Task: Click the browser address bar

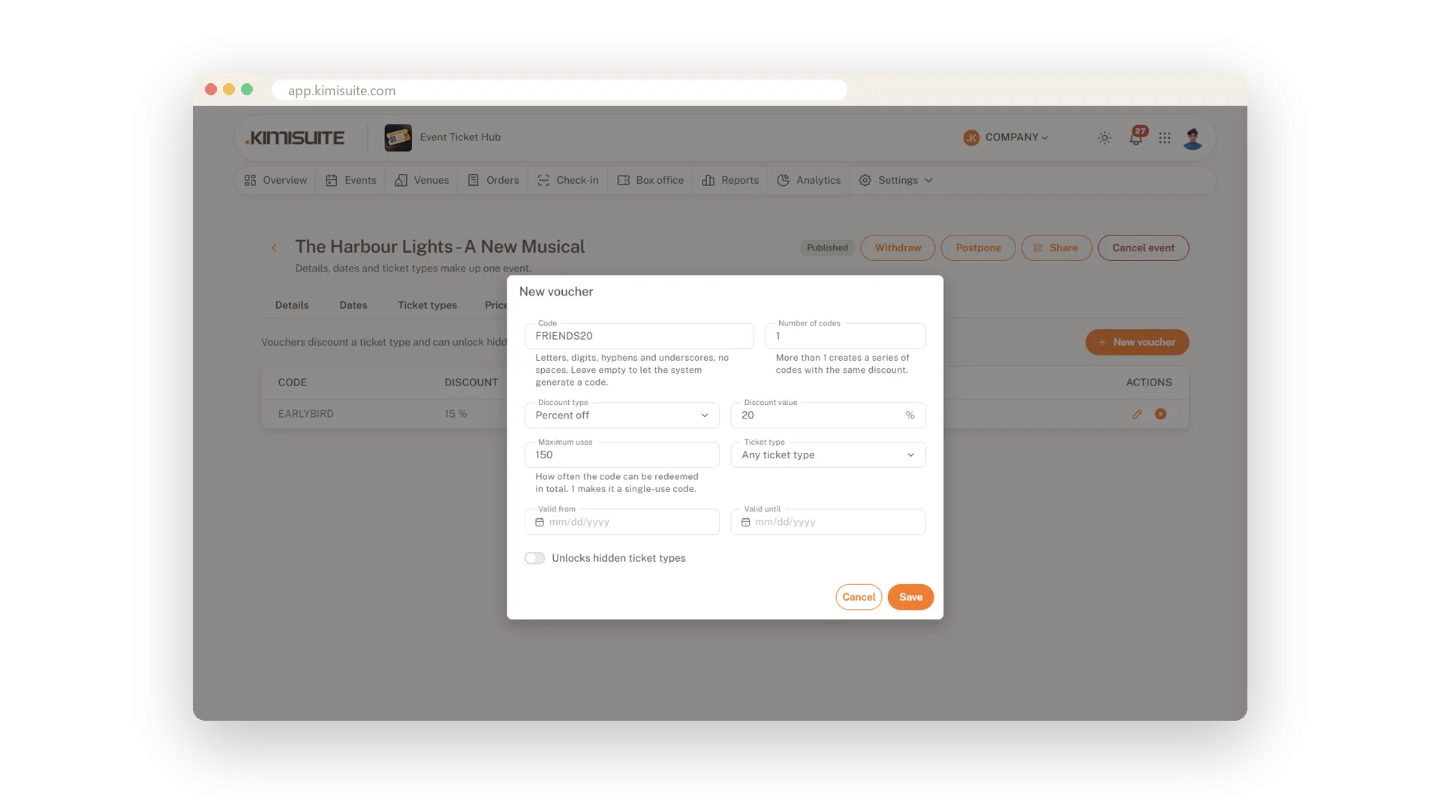Action: [559, 90]
